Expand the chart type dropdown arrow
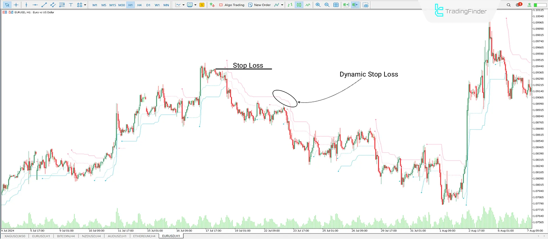 coord(184,5)
